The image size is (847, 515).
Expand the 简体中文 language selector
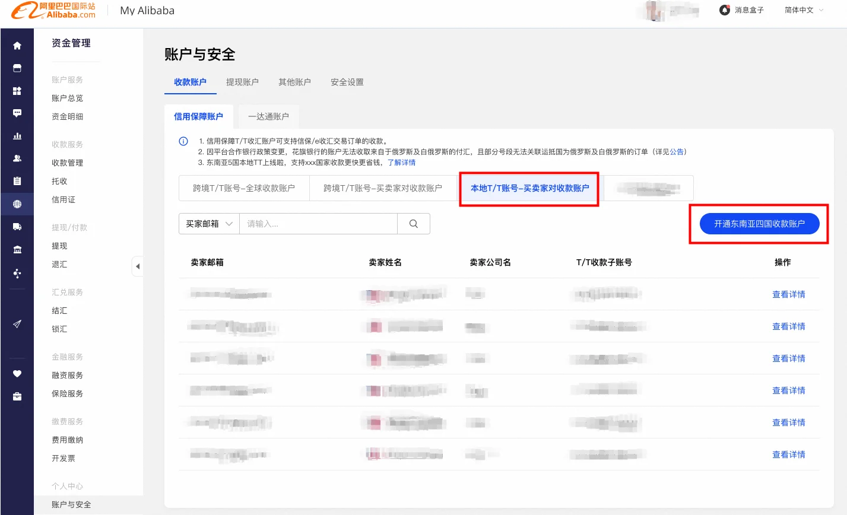coord(804,10)
